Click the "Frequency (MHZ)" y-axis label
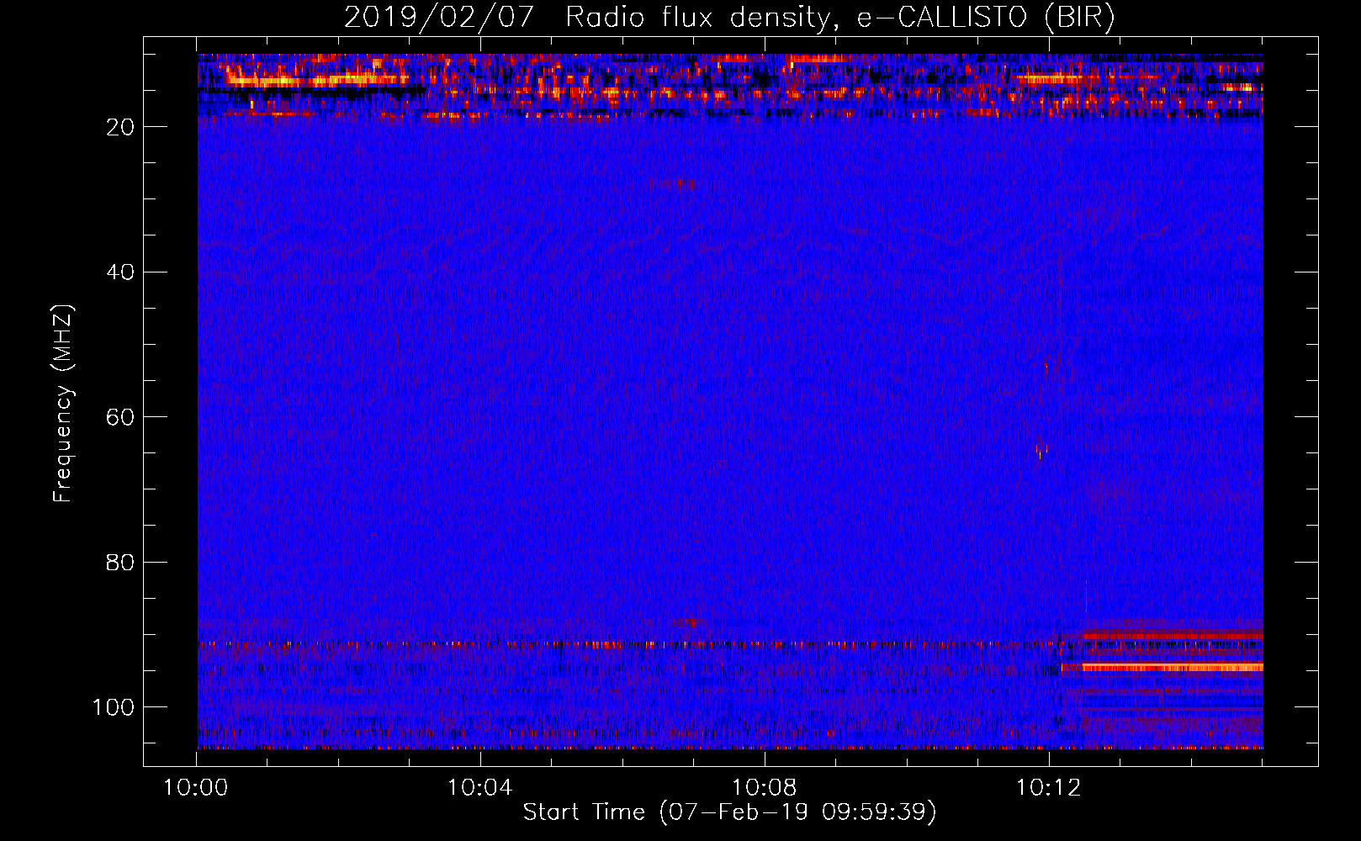 63,403
